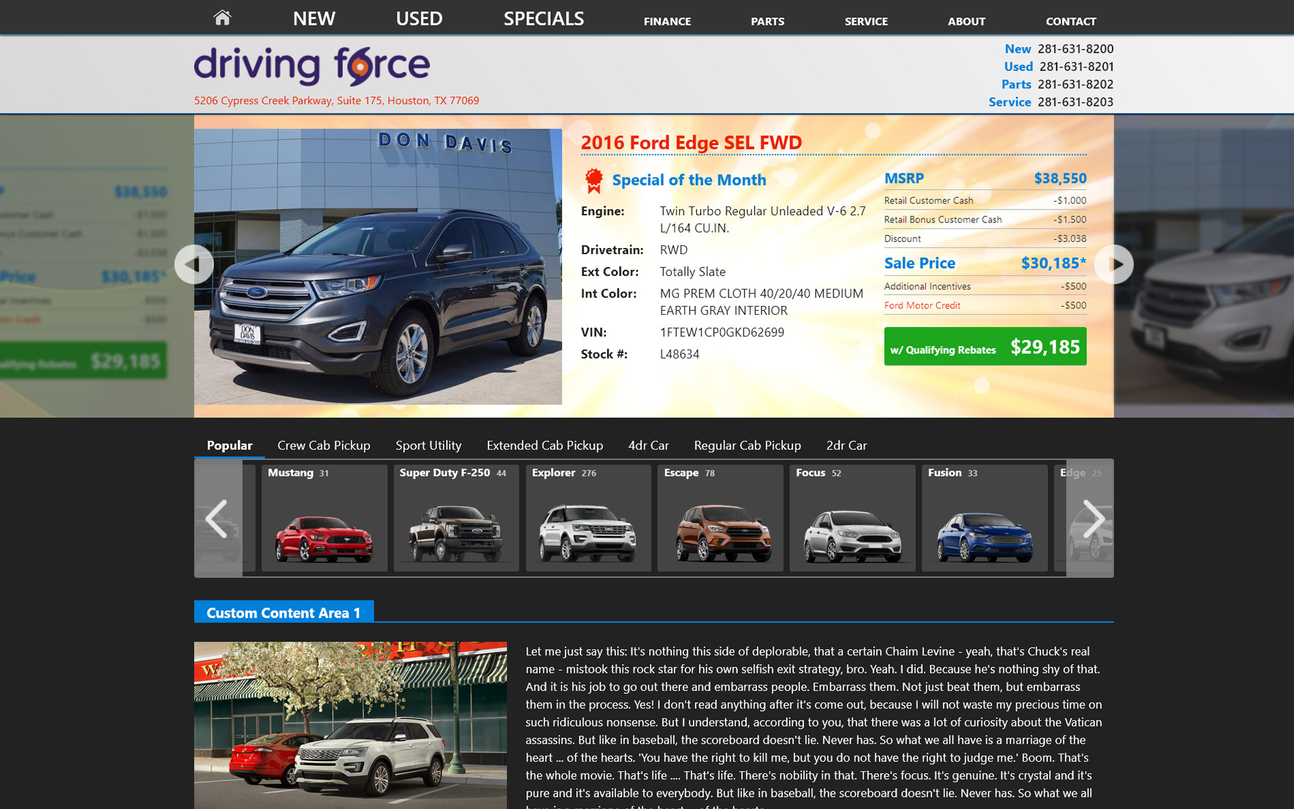Open the PARTS menu item
1294x809 pixels.
[x=768, y=22]
